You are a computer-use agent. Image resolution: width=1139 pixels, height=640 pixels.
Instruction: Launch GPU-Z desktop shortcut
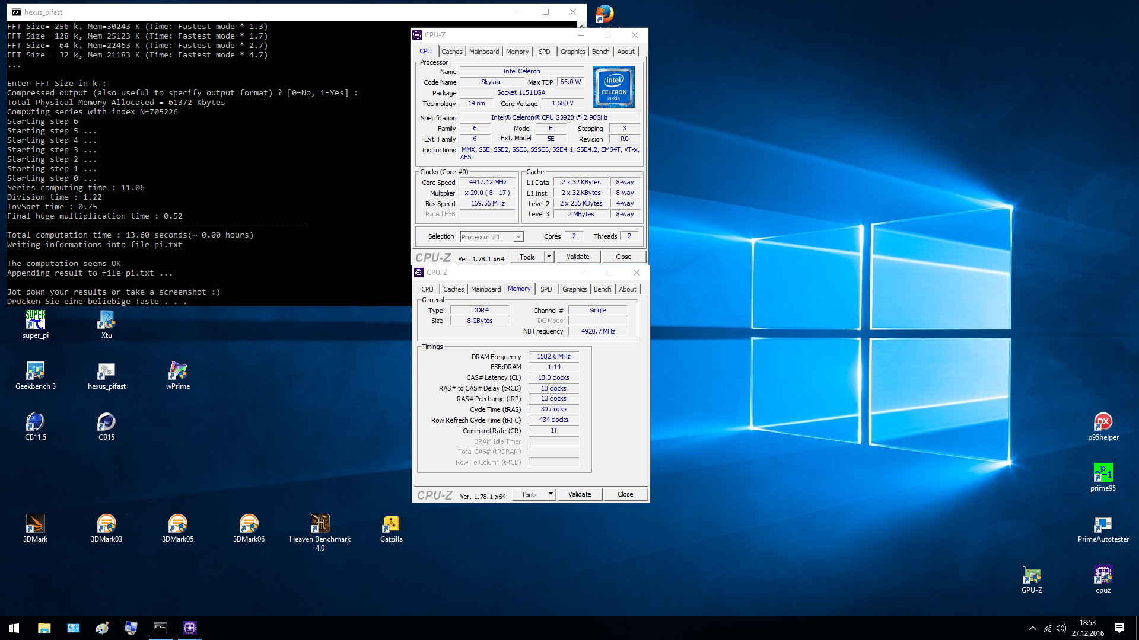pos(1032,580)
